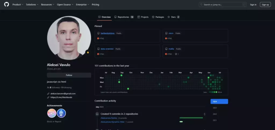Click the 'javascript css html' bio text
This screenshot has width=275, height=130.
click(56, 82)
